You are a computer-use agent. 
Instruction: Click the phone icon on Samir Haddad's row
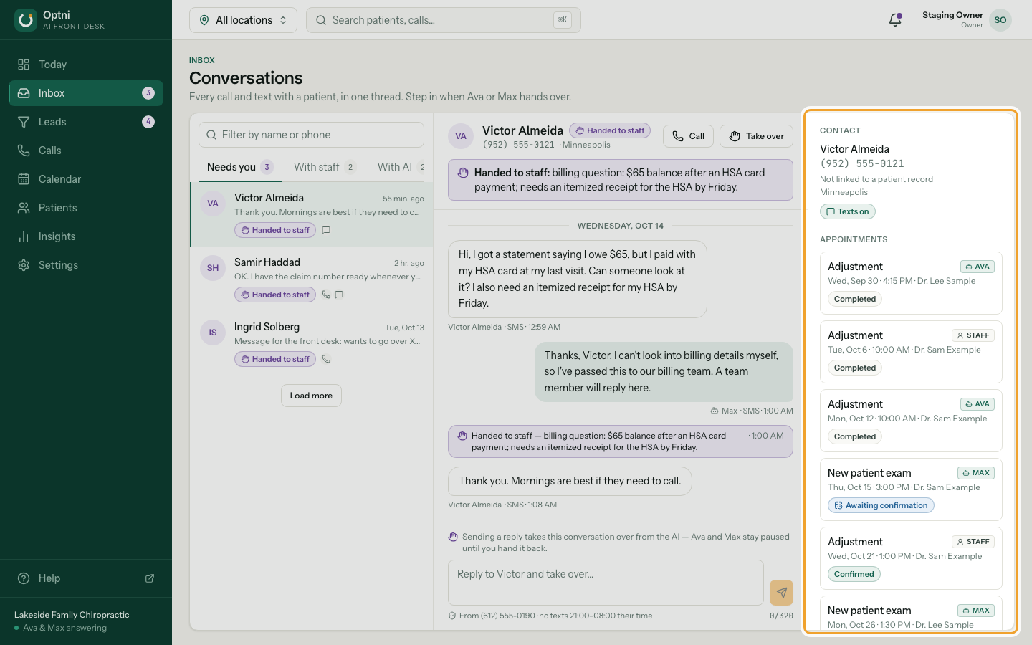pyautogui.click(x=326, y=295)
